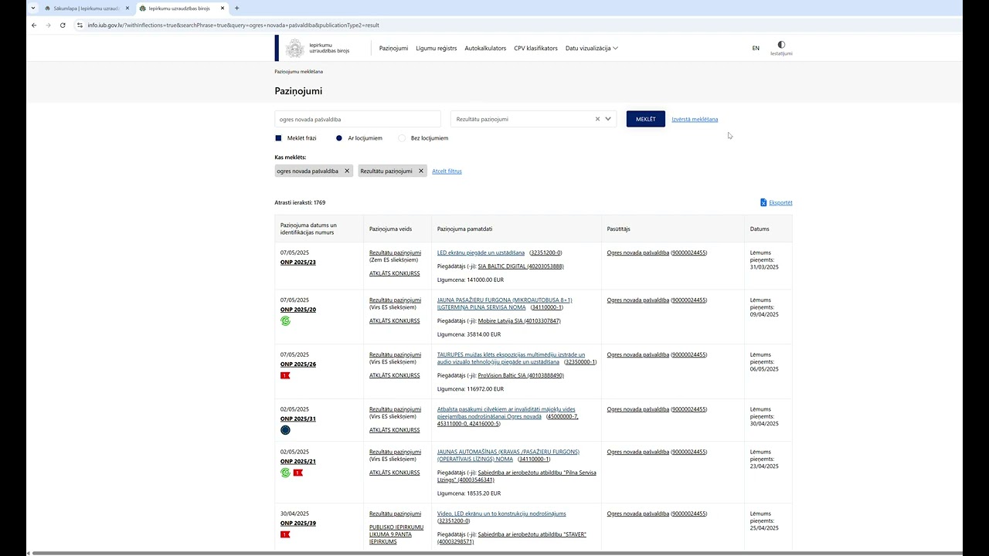Open the CPV klasifikators menu item
Screen dimensions: 989x556
tap(535, 48)
